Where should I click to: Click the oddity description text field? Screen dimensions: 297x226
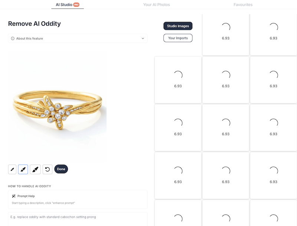point(78,217)
